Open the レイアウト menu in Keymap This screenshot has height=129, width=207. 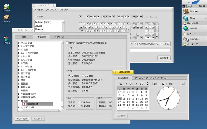(x=51, y=10)
